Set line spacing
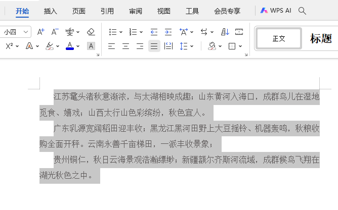The image size is (338, 210). point(184,46)
